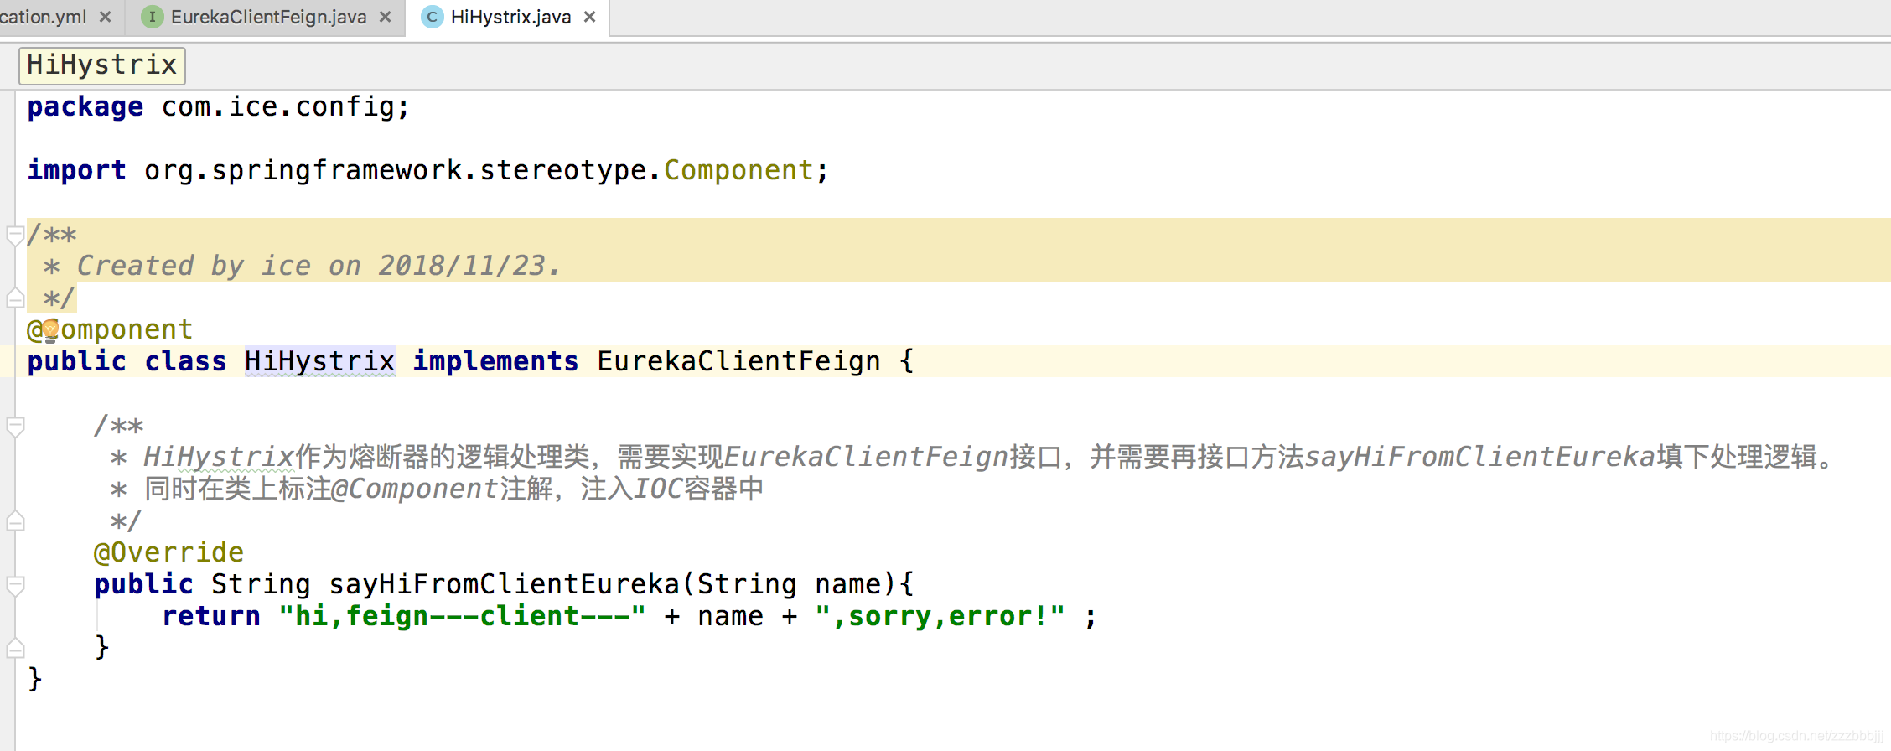Click the package com.ice.config line
Screen dimensions: 1891x751
click(219, 107)
